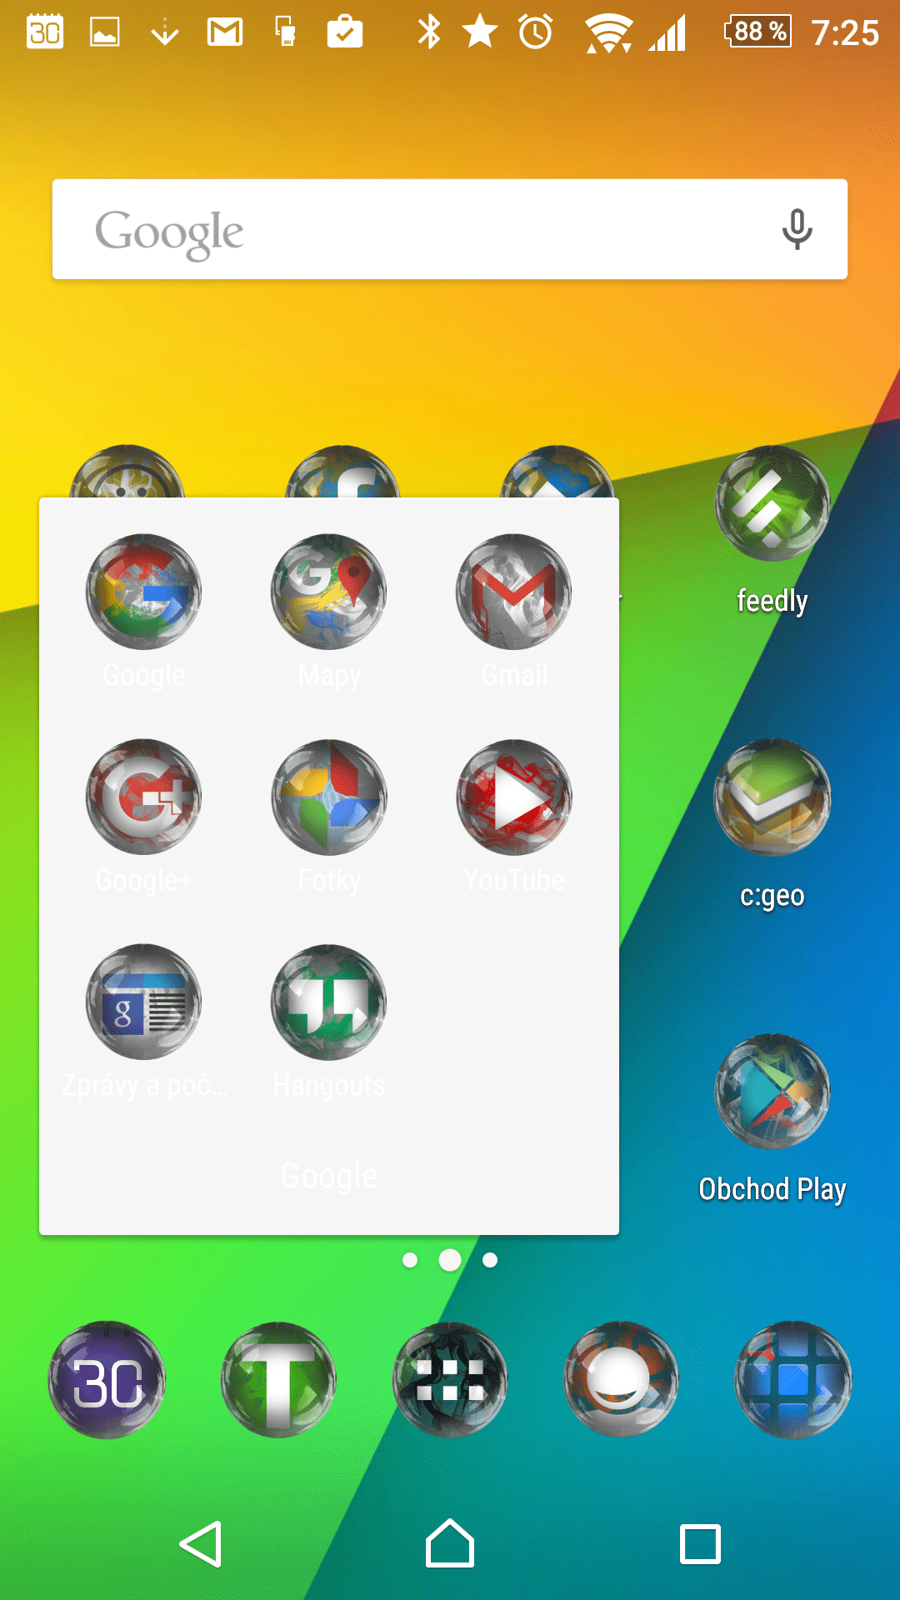The image size is (900, 1600).
Task: Go back with the navigation back button
Action: click(201, 1544)
